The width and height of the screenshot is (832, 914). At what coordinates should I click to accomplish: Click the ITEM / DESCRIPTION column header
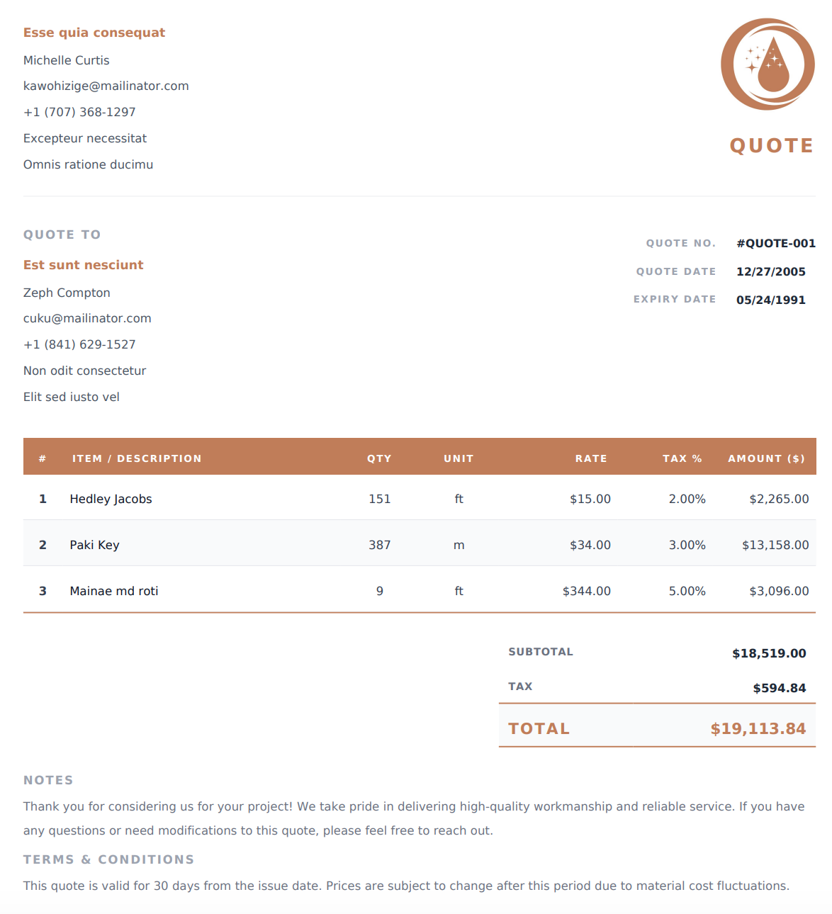pyautogui.click(x=137, y=458)
